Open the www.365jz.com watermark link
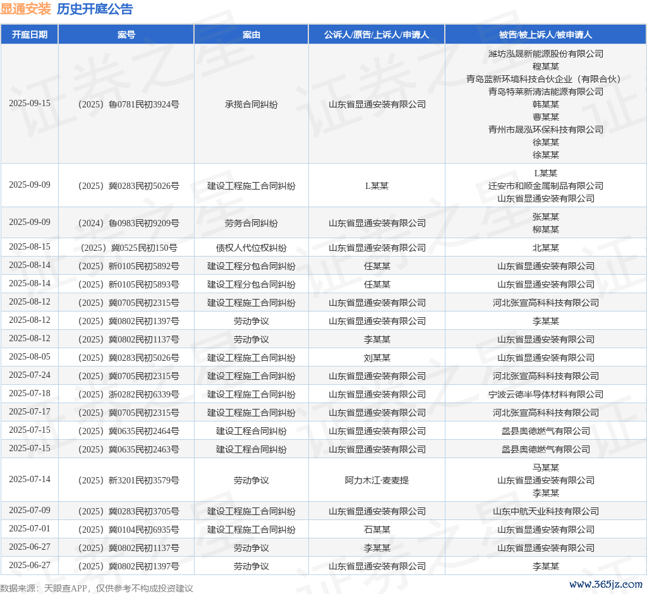Viewport: 647px width, 594px height. coord(605,585)
